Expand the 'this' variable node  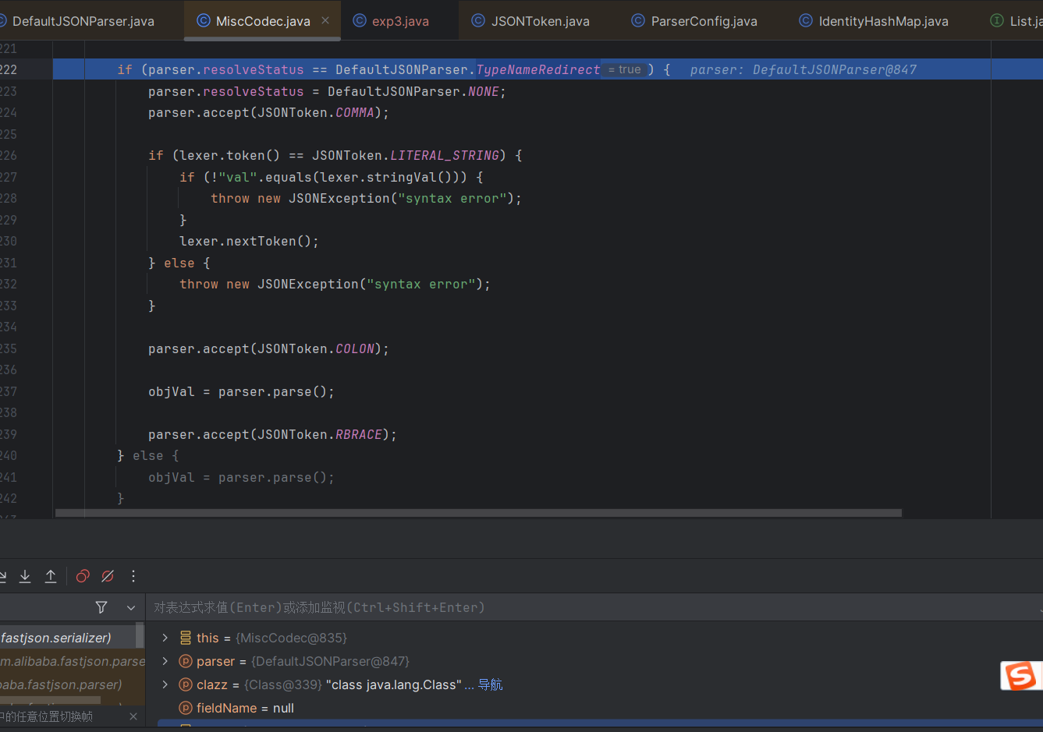tap(165, 638)
